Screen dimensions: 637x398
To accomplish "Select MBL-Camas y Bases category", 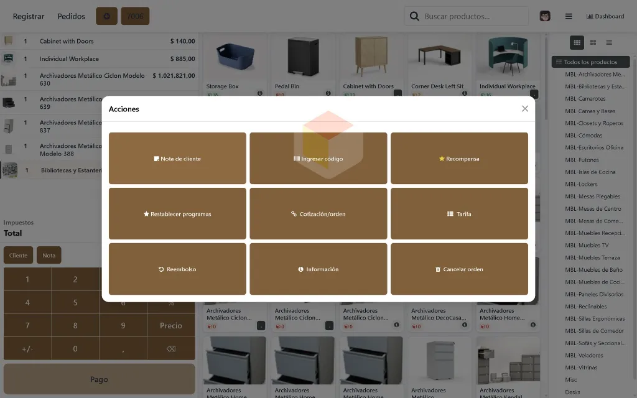I will [590, 111].
